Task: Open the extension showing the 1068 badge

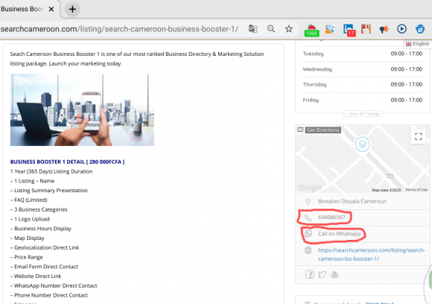Action: [311, 30]
